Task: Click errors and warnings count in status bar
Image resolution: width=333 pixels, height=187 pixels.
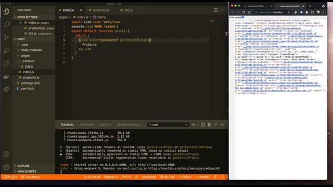Action: (11, 177)
